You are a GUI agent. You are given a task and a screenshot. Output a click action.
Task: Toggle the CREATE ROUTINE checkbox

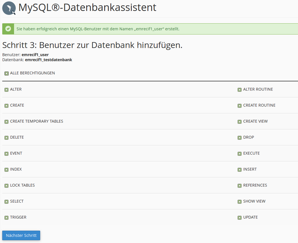coord(240,106)
